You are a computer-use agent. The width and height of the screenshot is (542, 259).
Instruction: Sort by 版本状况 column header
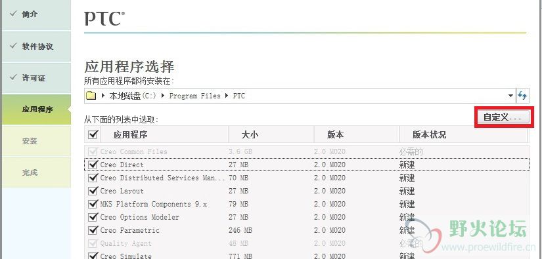(x=464, y=134)
